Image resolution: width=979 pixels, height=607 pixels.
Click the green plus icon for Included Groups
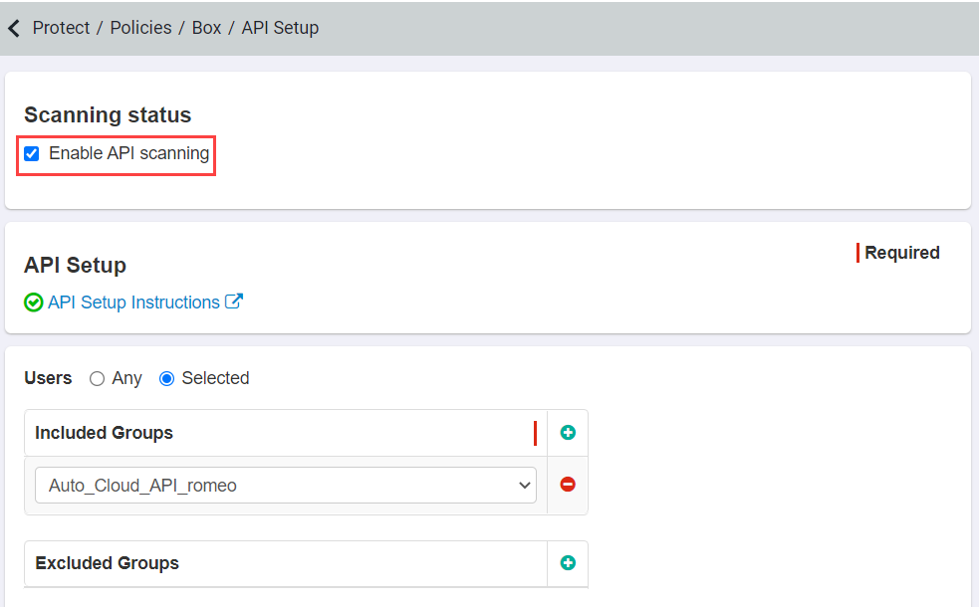568,432
